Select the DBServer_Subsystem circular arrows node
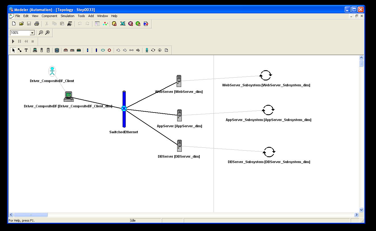The width and height of the screenshot is (376, 231). (x=269, y=152)
